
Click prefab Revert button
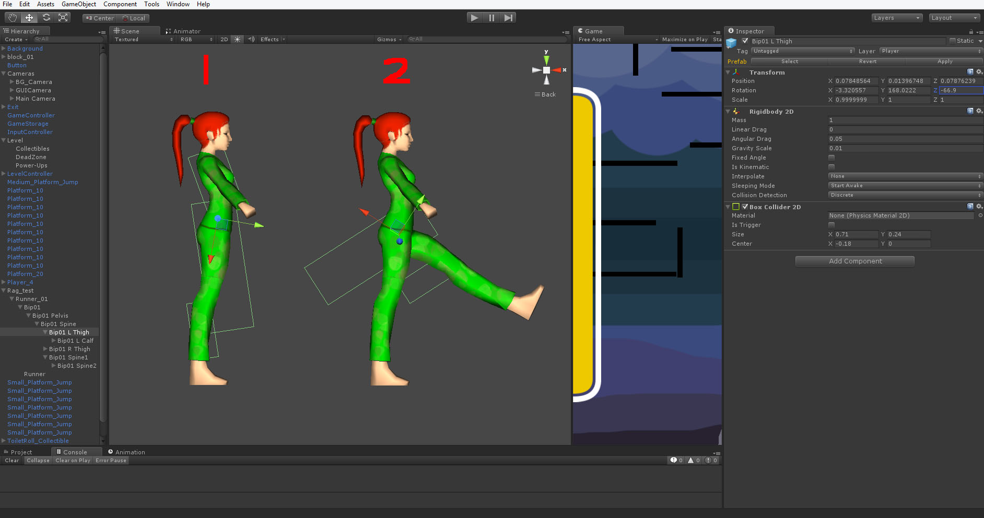point(868,62)
